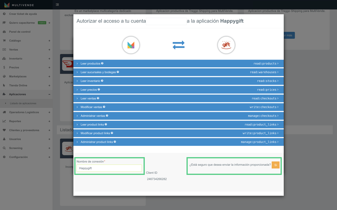Click the heart icon for Clientes y proveedores
Viewport: 337px width, 210px height.
pyautogui.click(x=4, y=130)
